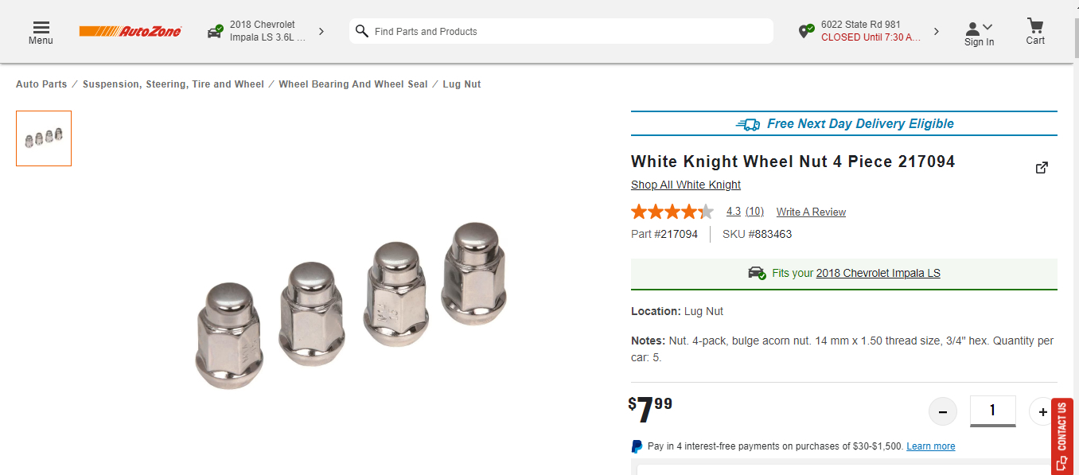Open Shop All White Knight link
This screenshot has width=1079, height=475.
[x=686, y=185]
